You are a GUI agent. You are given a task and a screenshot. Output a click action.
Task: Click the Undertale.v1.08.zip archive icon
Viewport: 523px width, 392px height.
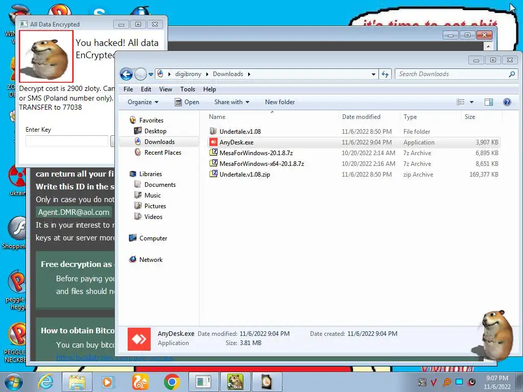[213, 174]
